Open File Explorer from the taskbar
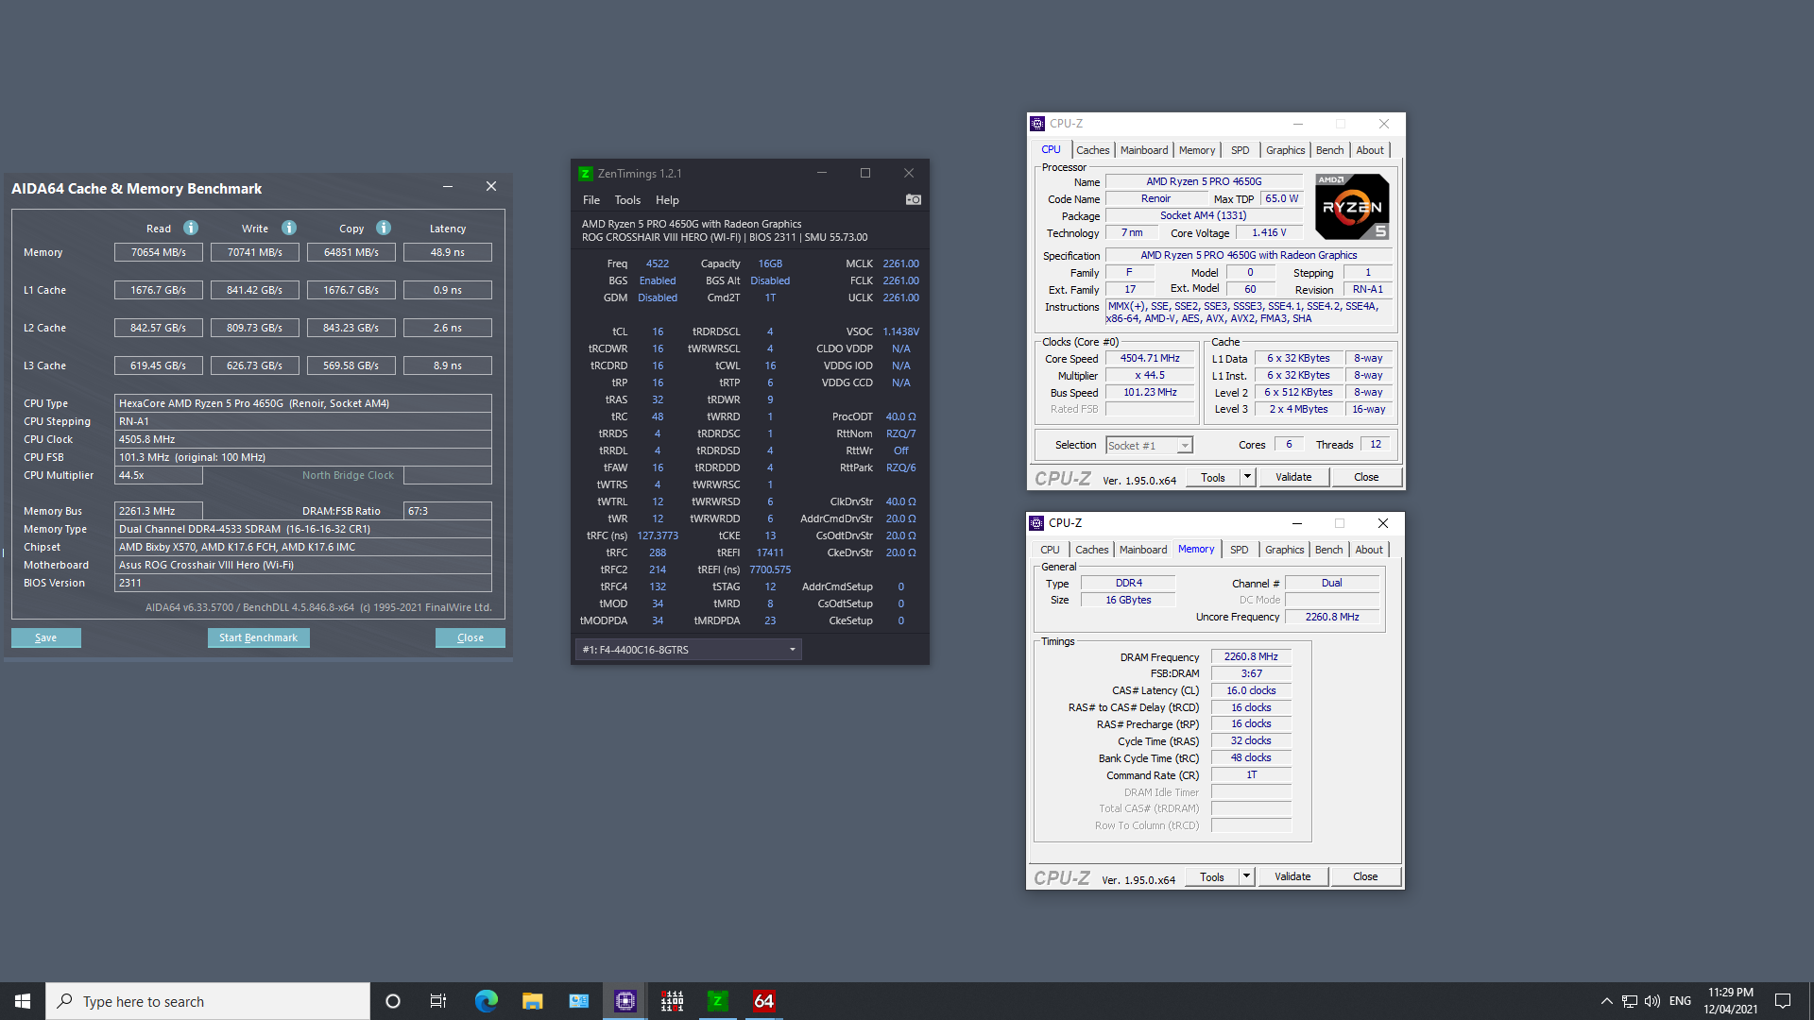 click(x=532, y=1001)
